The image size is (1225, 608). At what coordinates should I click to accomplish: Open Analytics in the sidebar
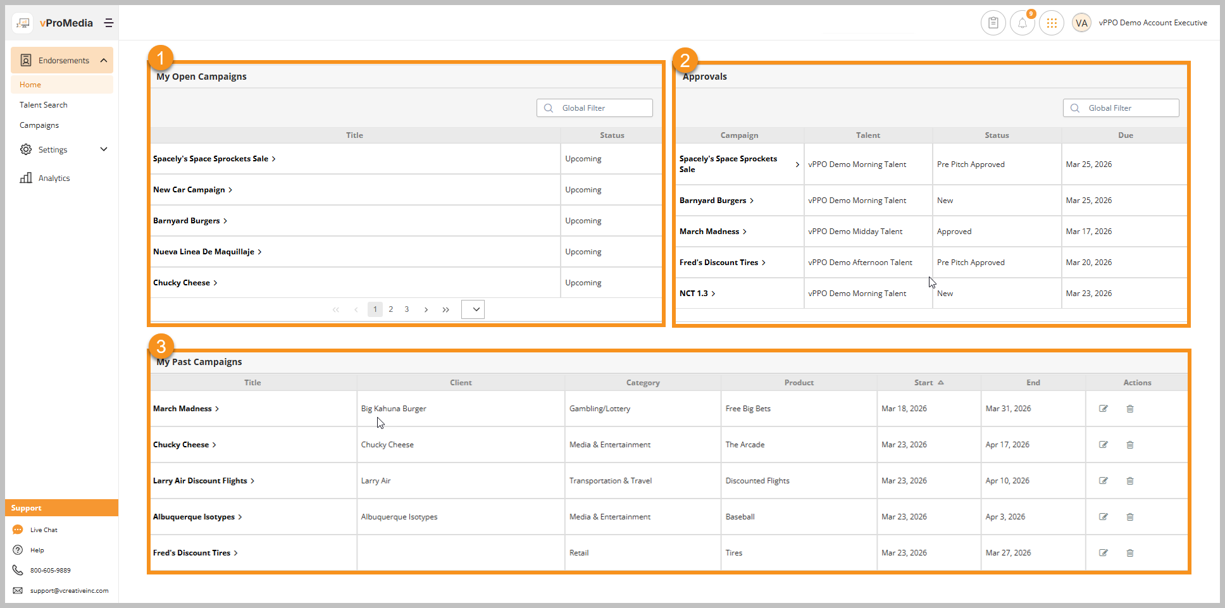tap(54, 178)
